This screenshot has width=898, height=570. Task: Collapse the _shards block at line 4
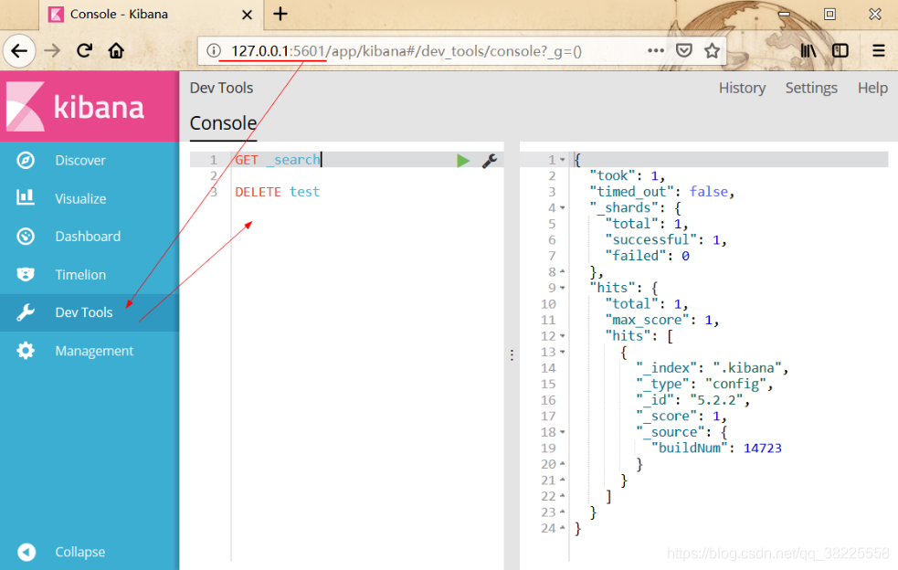tap(563, 208)
